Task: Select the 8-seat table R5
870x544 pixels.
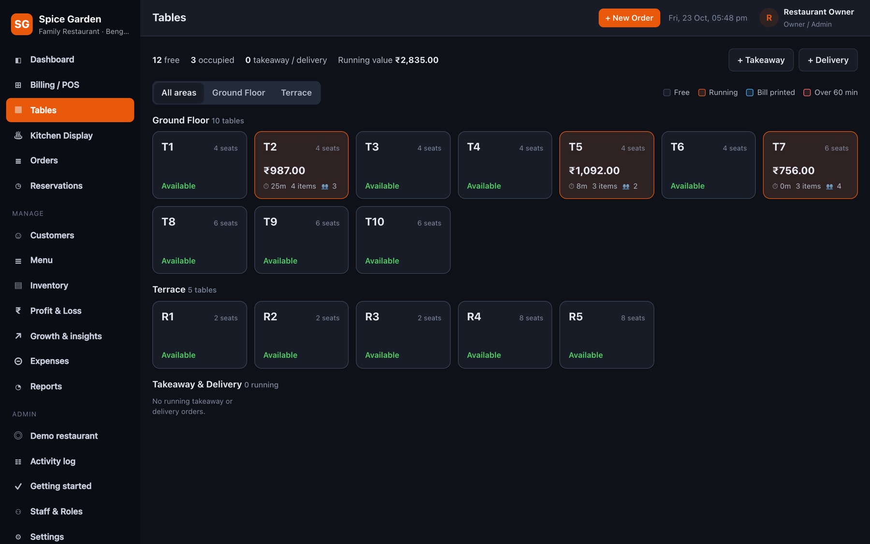Action: 607,335
